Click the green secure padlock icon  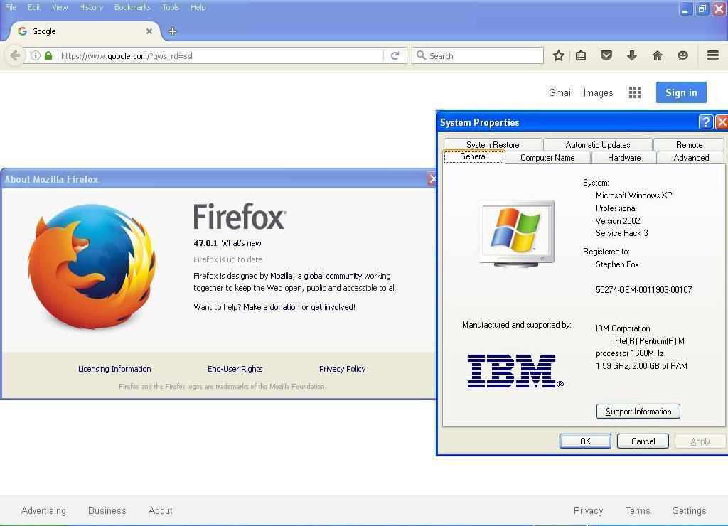coord(48,55)
